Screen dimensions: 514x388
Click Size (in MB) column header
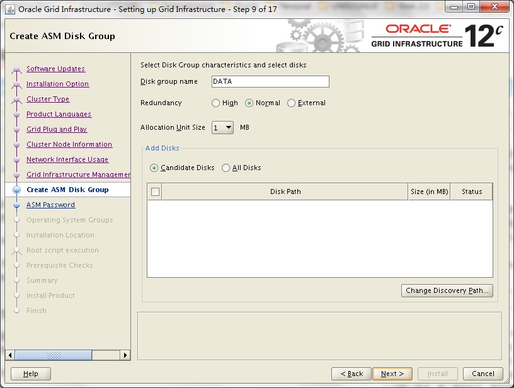pos(429,191)
